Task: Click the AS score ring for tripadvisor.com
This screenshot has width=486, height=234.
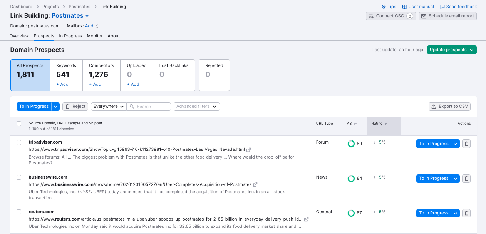Action: 351,144
